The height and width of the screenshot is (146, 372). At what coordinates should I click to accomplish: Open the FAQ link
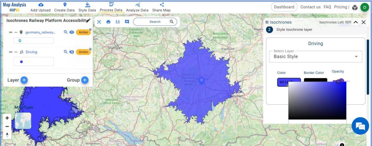tap(327, 7)
